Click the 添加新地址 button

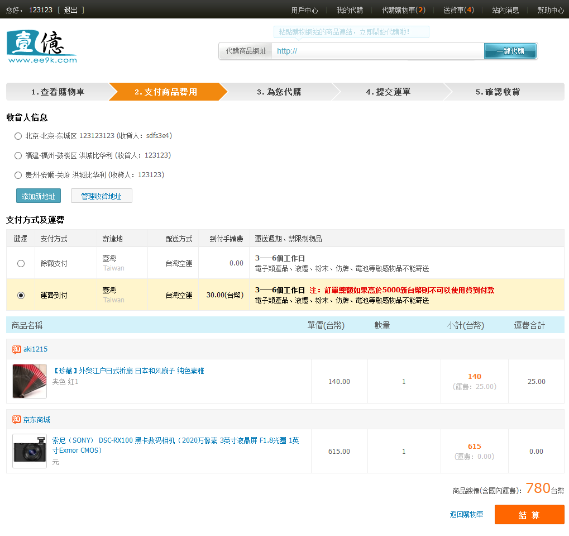(x=39, y=196)
